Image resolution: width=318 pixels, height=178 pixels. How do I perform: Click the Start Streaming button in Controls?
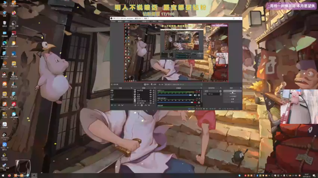click(x=233, y=91)
